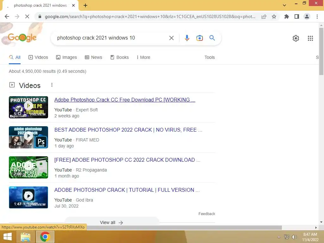Open Google quick settings gear
Viewport: 324px width, 243px height.
tap(296, 38)
